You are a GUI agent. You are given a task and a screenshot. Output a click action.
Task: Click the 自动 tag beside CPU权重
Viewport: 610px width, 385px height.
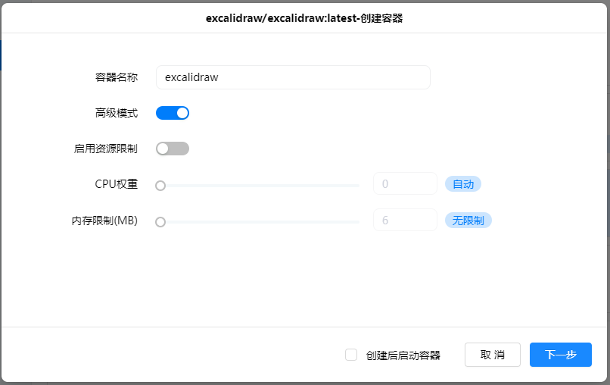pos(463,184)
